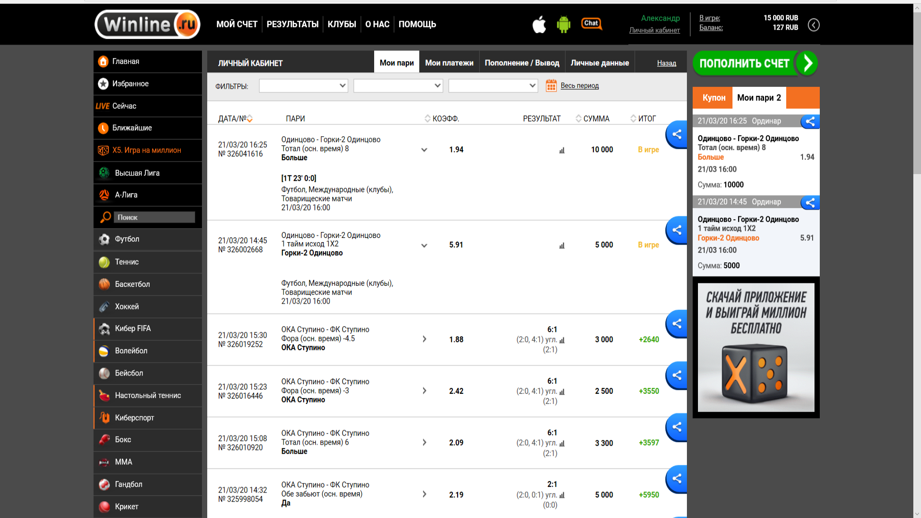Expand details of bet 326019252
This screenshot has width=921, height=518.
pyautogui.click(x=424, y=339)
